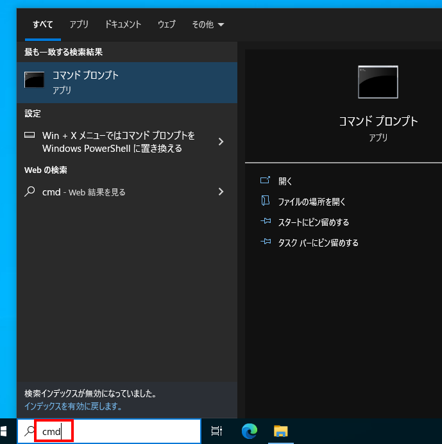Expand arrow next to cmd web result
The image size is (442, 444).
click(221, 192)
